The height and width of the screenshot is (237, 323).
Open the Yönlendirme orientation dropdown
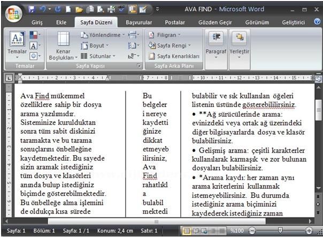coord(103,35)
